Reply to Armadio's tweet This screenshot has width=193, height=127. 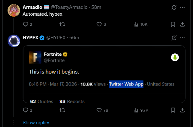pyautogui.click(x=26, y=24)
